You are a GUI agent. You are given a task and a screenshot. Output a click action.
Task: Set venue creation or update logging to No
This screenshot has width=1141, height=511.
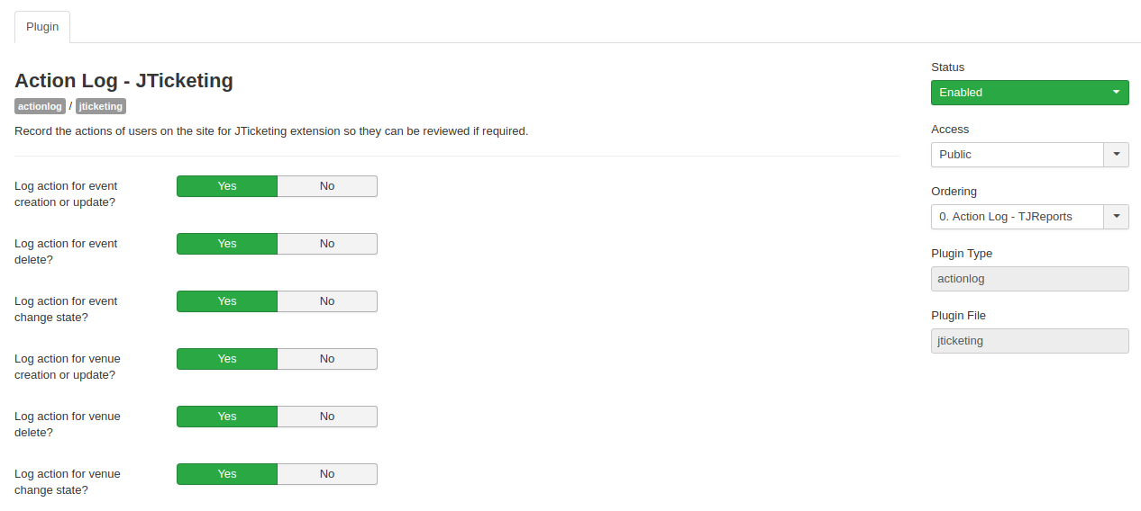click(326, 359)
